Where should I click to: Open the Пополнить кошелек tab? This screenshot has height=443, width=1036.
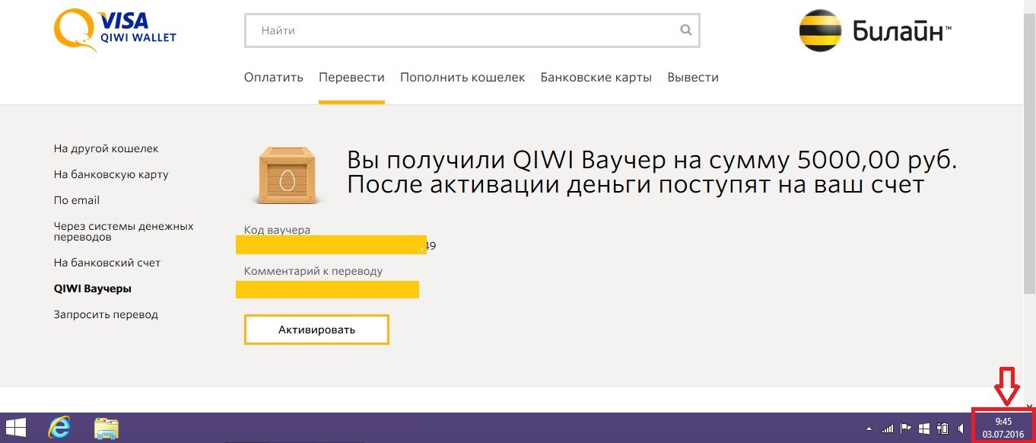pos(462,78)
